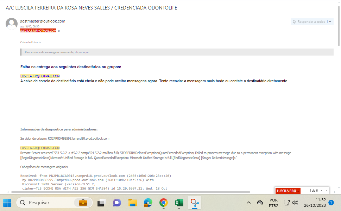341x211 pixels.
Task: Switch to Snipping Tool on taskbar
Action: (195, 203)
